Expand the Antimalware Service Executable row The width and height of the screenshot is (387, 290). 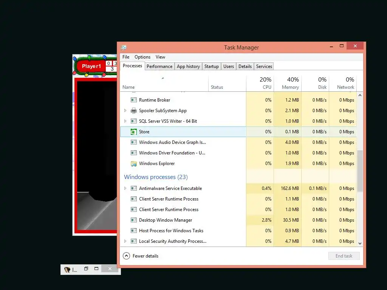[125, 188]
